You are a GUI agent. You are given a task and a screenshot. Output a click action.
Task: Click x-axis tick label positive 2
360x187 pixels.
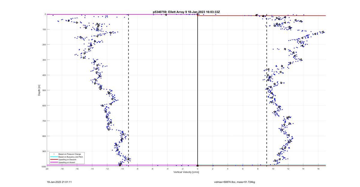[x=213, y=169]
